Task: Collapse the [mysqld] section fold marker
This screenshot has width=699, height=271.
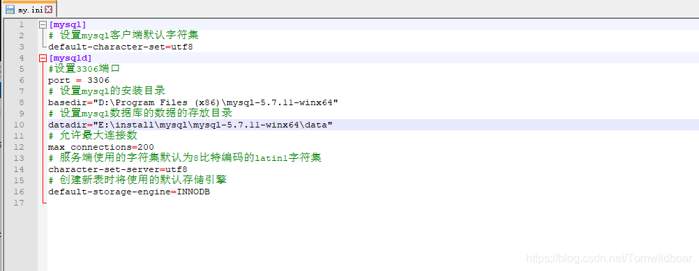Action: 43,58
